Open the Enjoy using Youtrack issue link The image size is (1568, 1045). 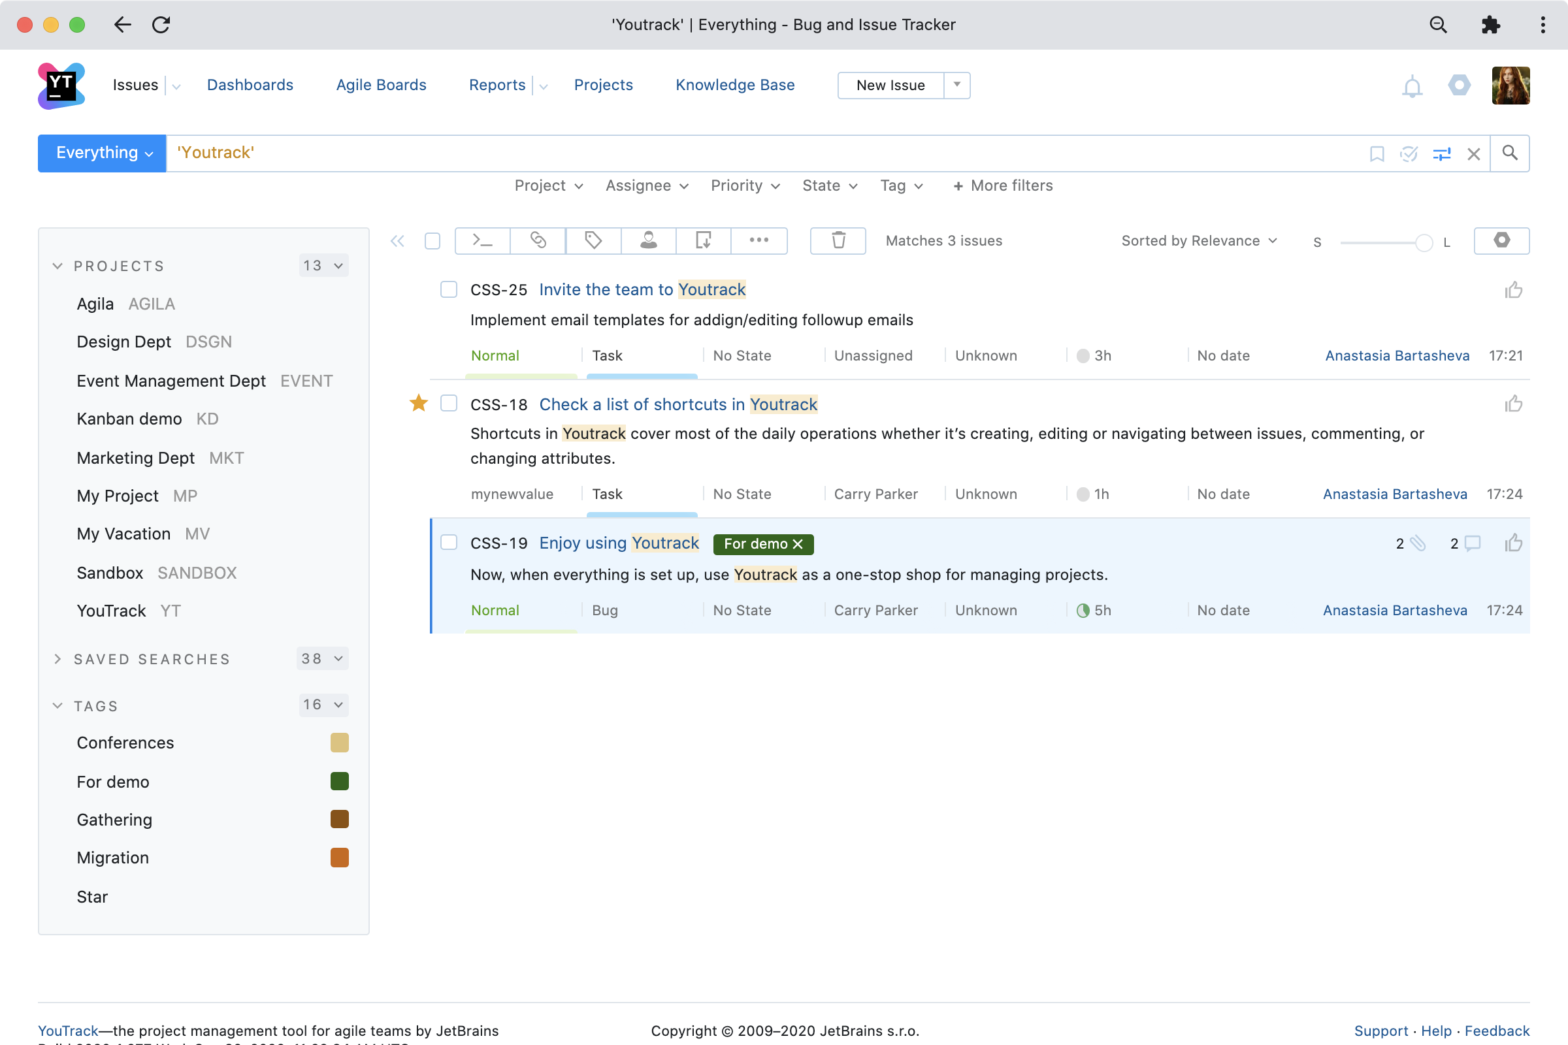point(619,543)
